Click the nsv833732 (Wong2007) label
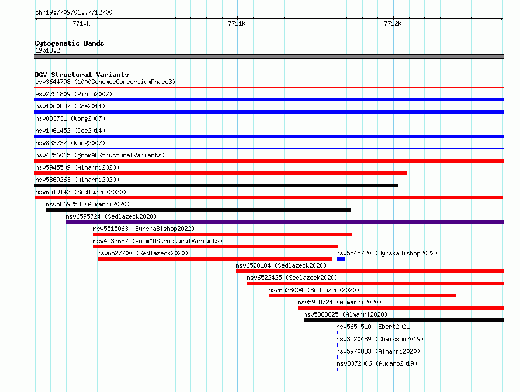 coord(70,143)
